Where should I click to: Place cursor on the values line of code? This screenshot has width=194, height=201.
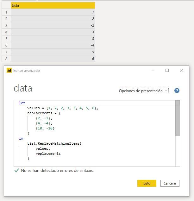point(63,108)
